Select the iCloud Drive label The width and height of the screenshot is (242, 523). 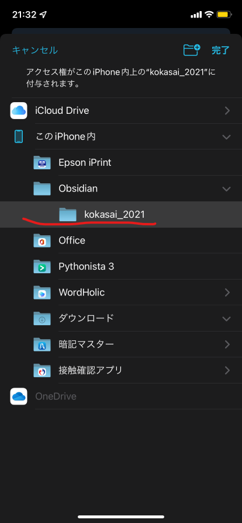pyautogui.click(x=62, y=110)
